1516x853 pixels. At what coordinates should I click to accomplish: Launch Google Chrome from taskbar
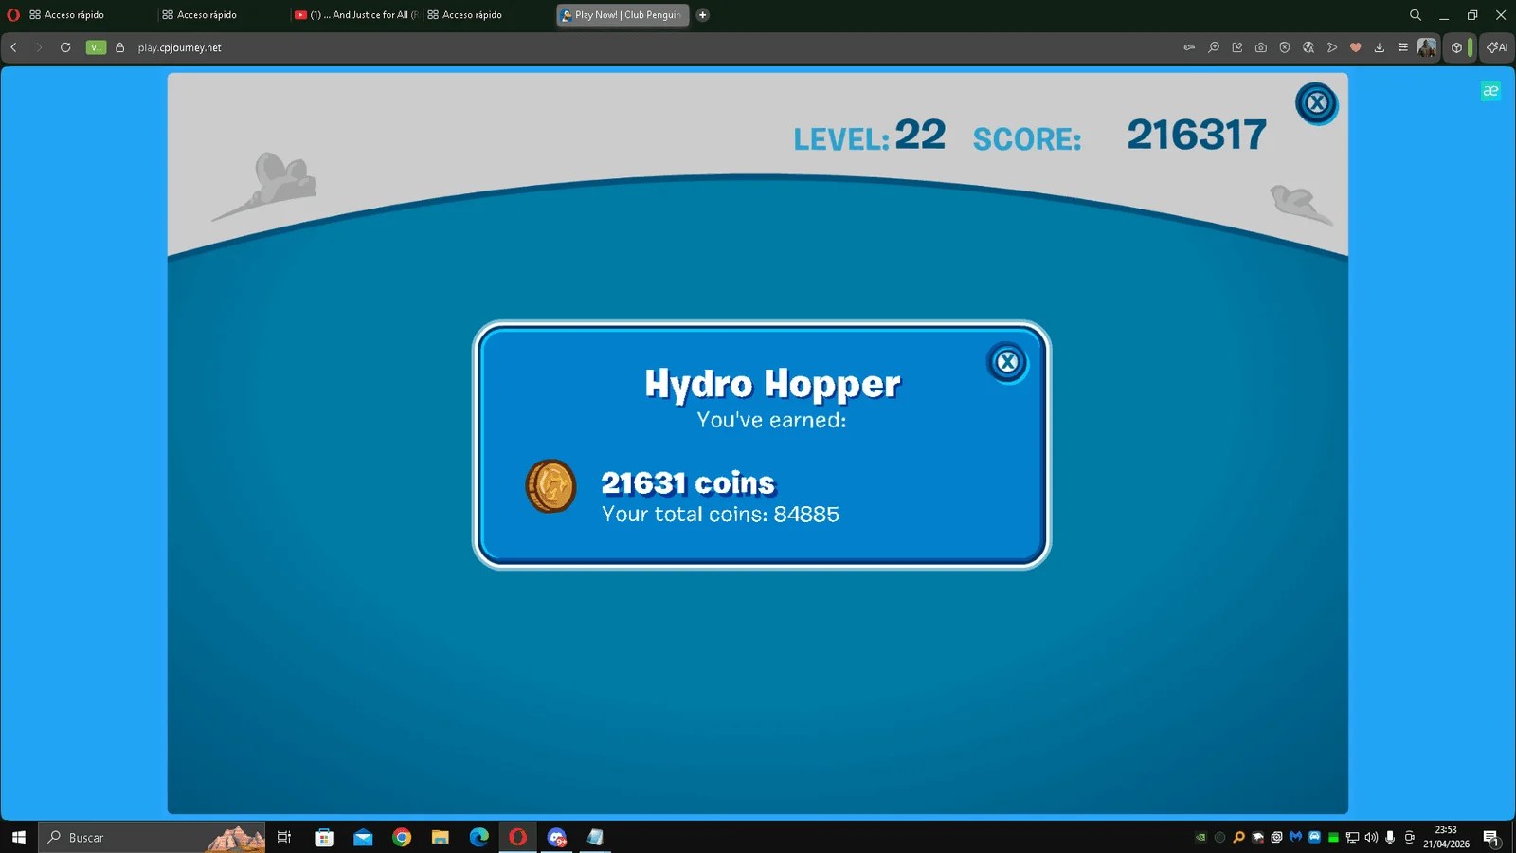pyautogui.click(x=402, y=838)
